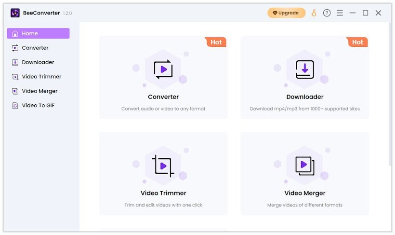The width and height of the screenshot is (395, 235).
Task: Click 'Trim and edit videos with one click' text
Action: click(x=163, y=205)
